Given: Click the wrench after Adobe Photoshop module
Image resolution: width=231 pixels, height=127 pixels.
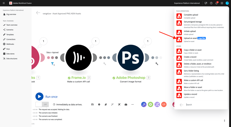Looking at the screenshot, I should 157,64.
